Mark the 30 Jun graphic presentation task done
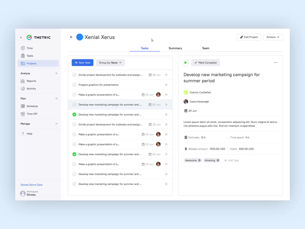The height and width of the screenshot is (229, 305). pyautogui.click(x=74, y=134)
